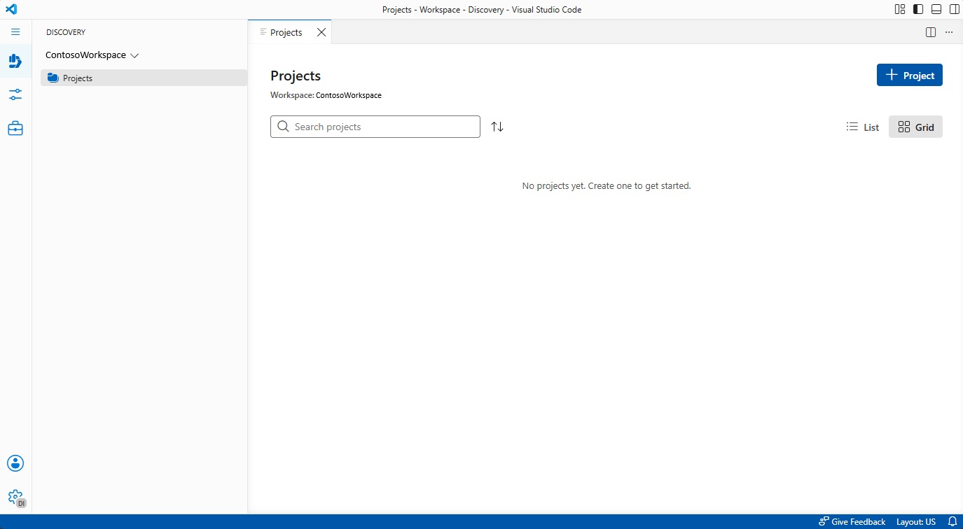Image resolution: width=963 pixels, height=529 pixels.
Task: Click the Customize Layout icon in the title bar
Action: [900, 9]
